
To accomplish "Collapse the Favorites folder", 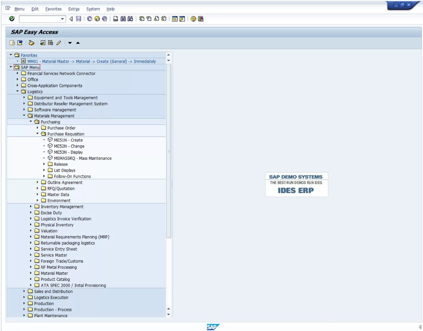I will click(11, 55).
